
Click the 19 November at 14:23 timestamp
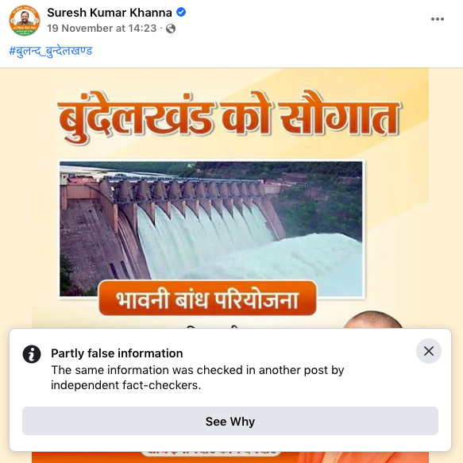(x=102, y=29)
